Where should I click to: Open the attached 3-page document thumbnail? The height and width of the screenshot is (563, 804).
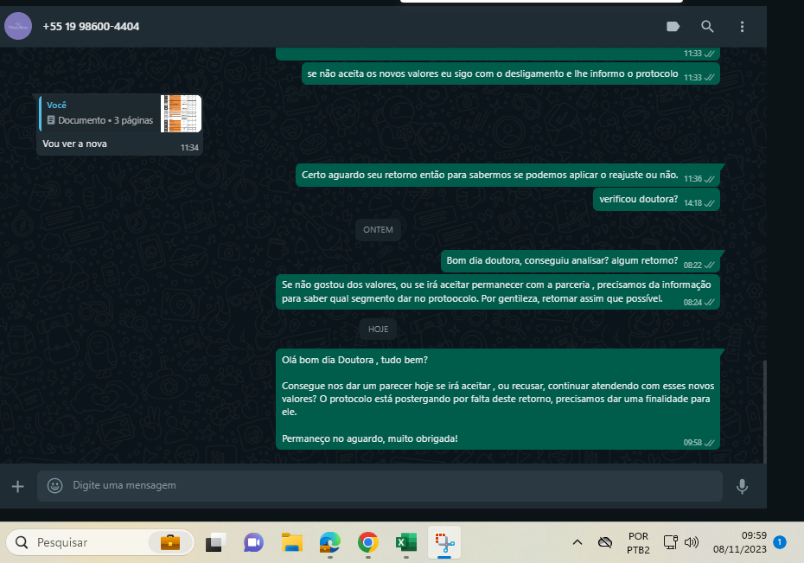coord(181,113)
